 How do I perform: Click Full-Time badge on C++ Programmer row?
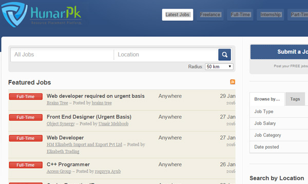point(26,165)
